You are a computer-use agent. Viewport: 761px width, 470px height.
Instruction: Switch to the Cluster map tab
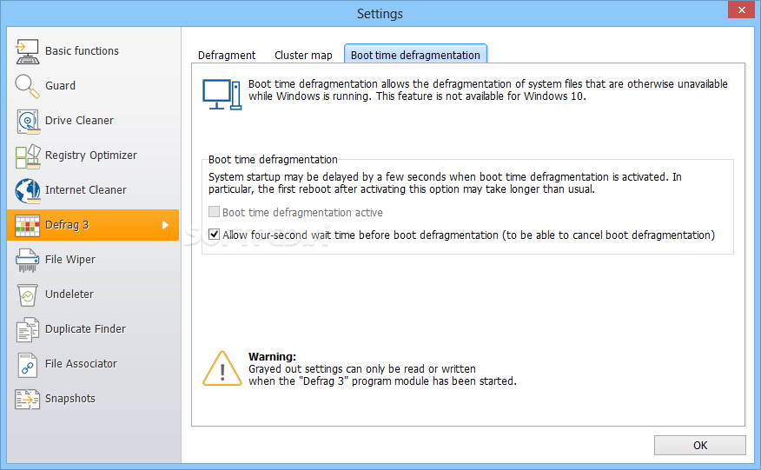coord(303,55)
